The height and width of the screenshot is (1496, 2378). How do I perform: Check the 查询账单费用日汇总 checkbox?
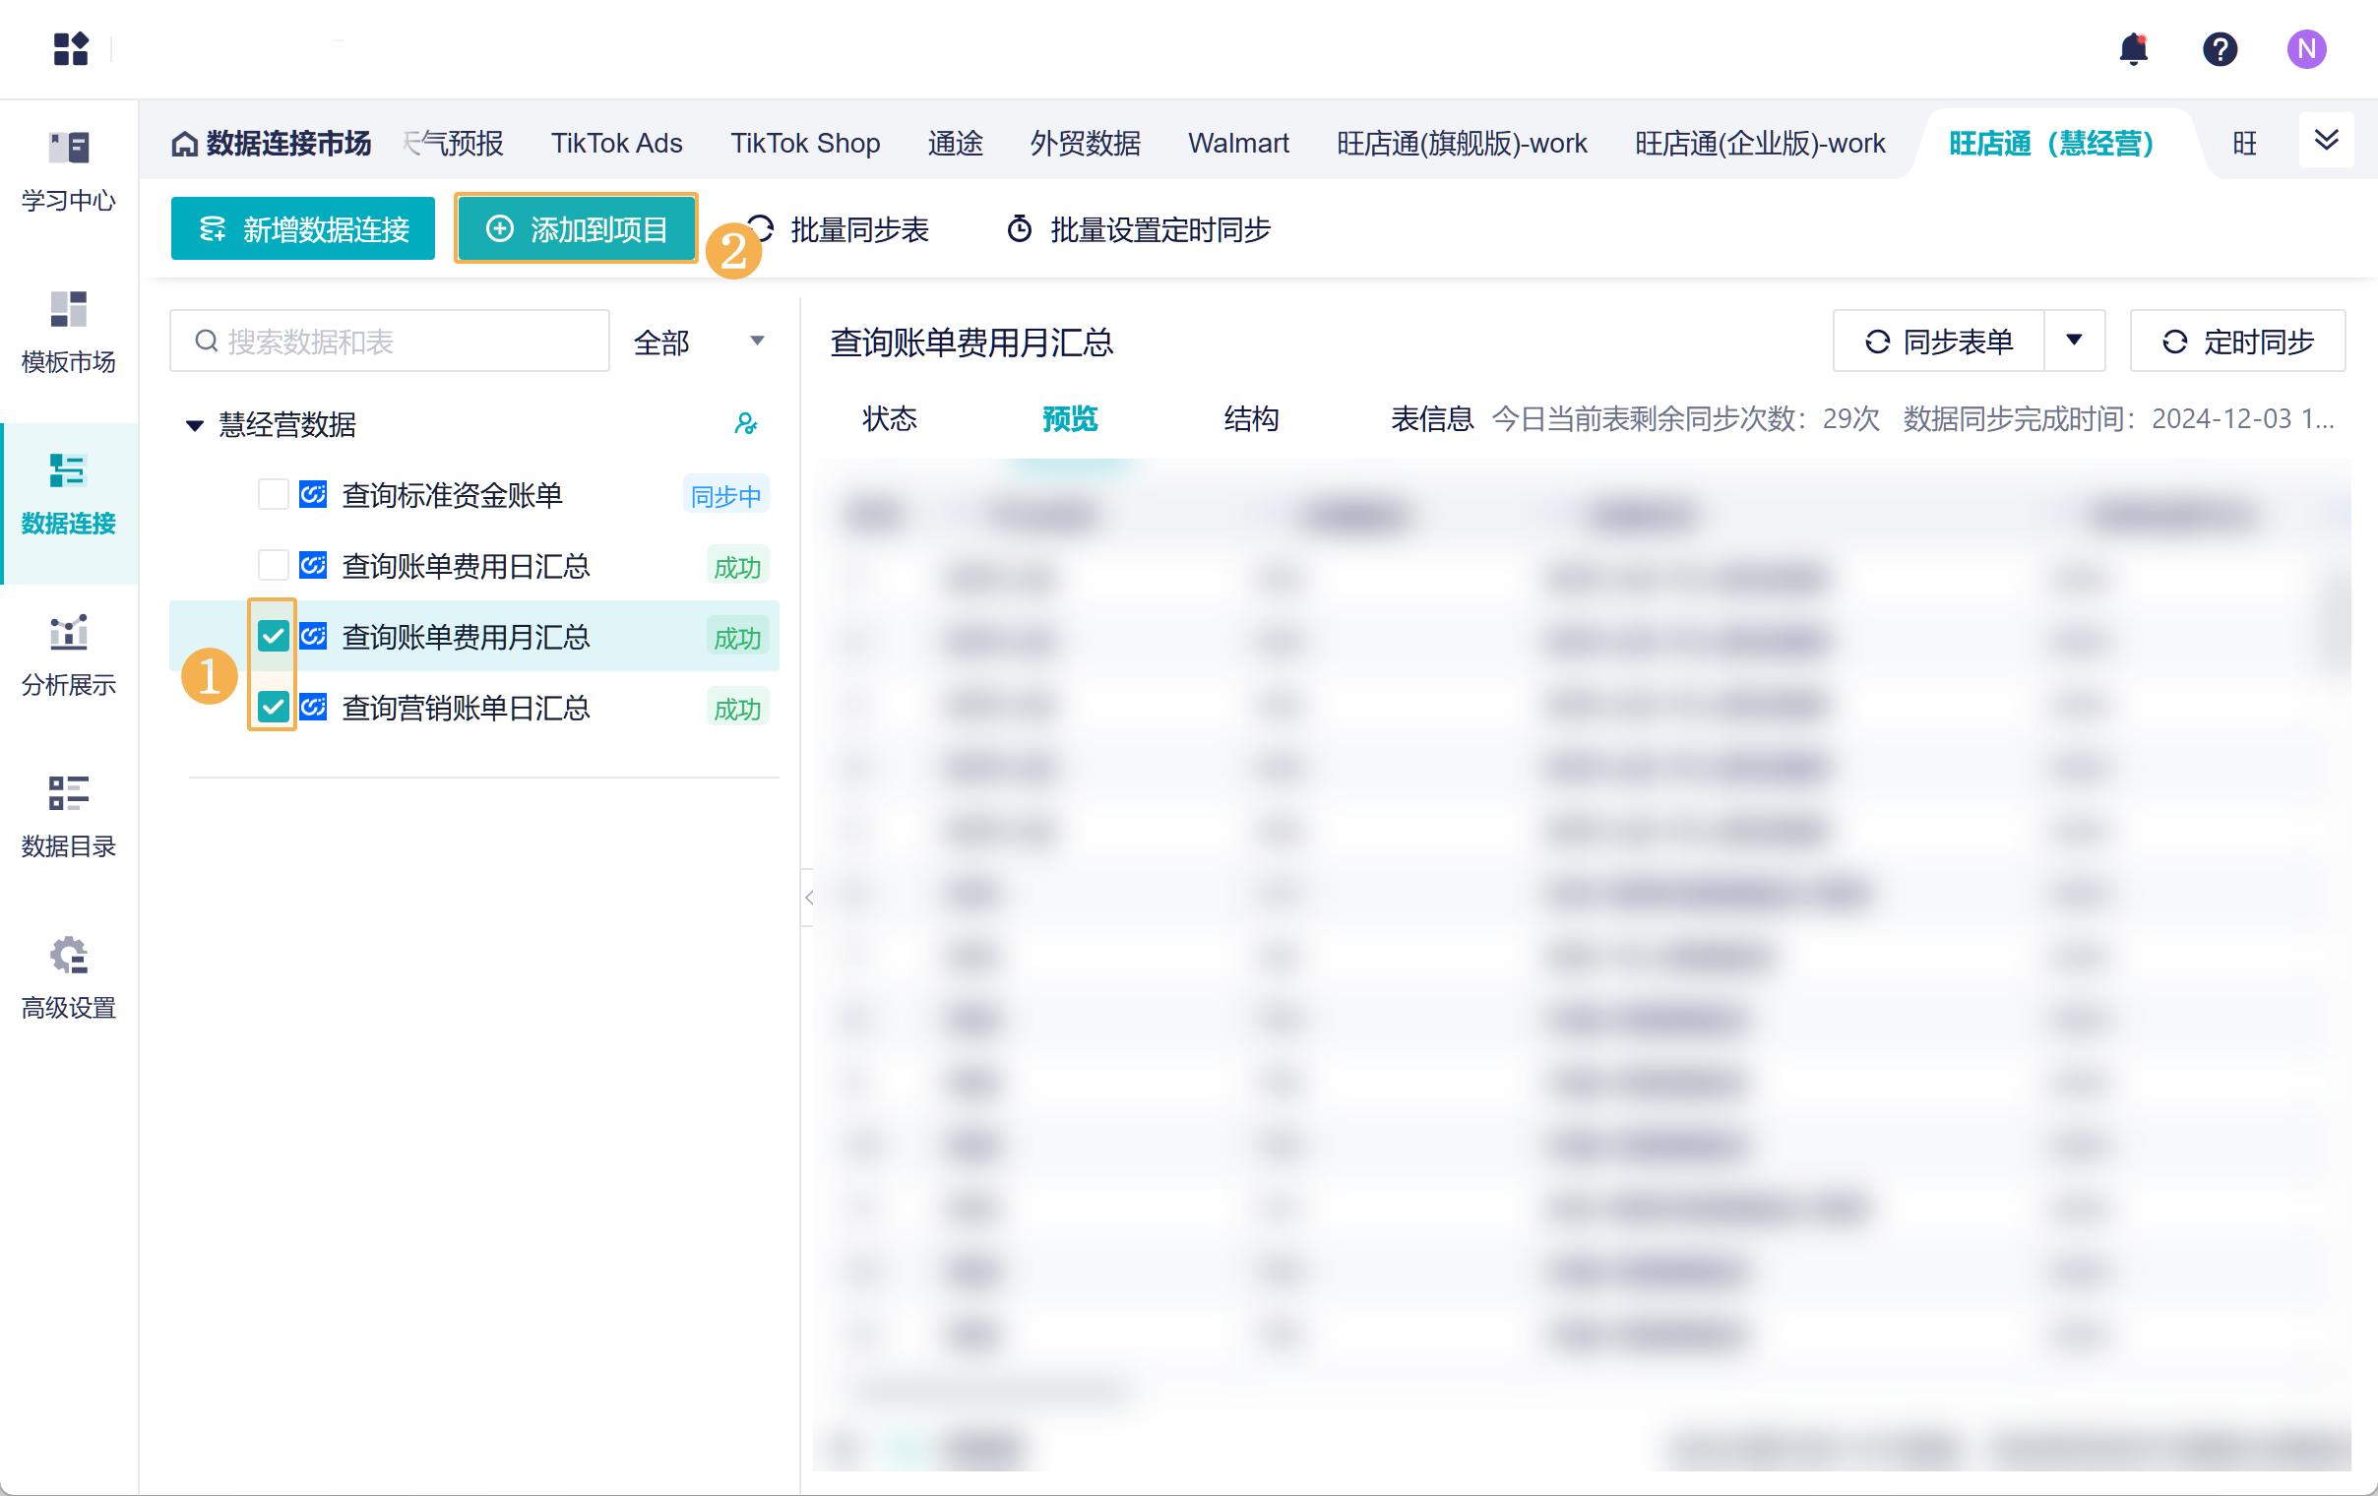tap(273, 565)
